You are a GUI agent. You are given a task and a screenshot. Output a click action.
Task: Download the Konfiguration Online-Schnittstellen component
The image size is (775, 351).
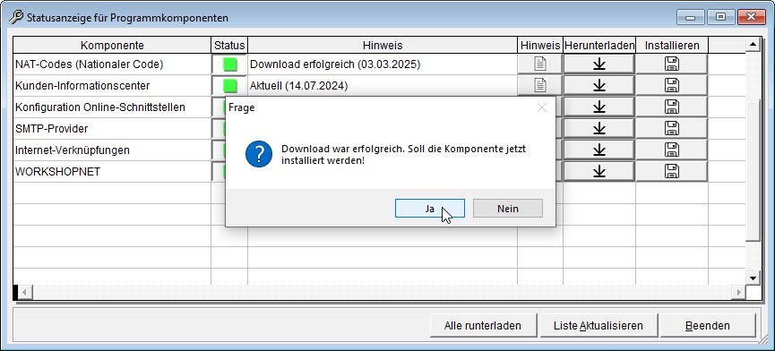[599, 107]
